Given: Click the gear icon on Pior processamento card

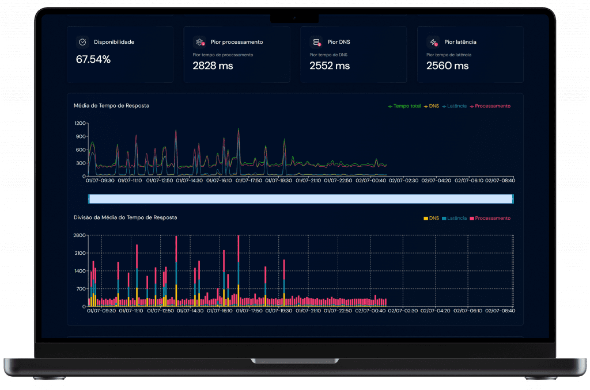Looking at the screenshot, I should 200,41.
